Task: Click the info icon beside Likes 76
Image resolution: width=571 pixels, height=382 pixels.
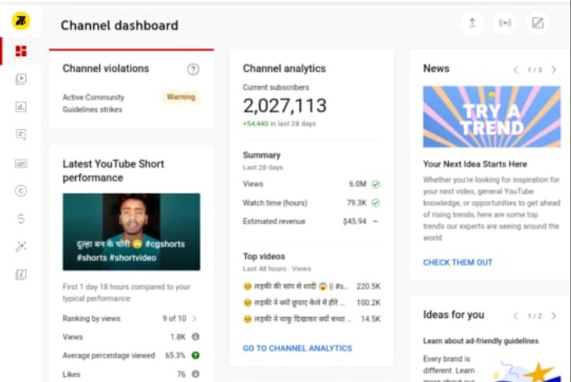Action: 196,373
